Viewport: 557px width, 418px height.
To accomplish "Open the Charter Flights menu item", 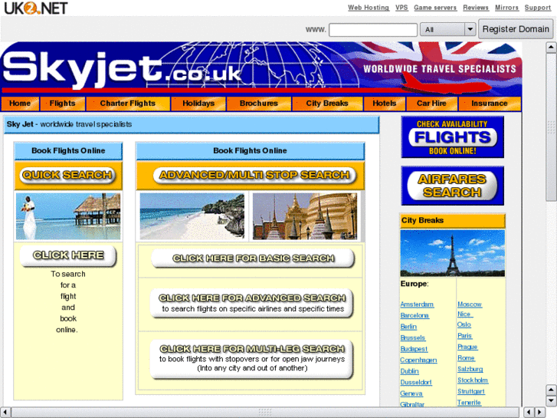I will pyautogui.click(x=127, y=104).
